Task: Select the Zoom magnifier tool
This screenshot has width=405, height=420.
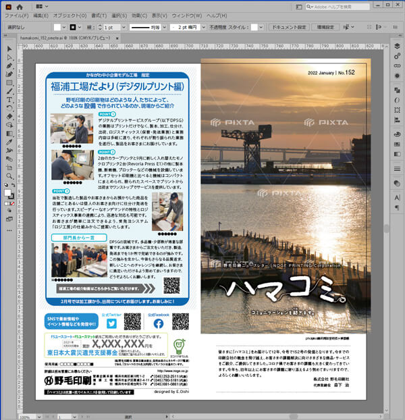Action: coord(9,176)
